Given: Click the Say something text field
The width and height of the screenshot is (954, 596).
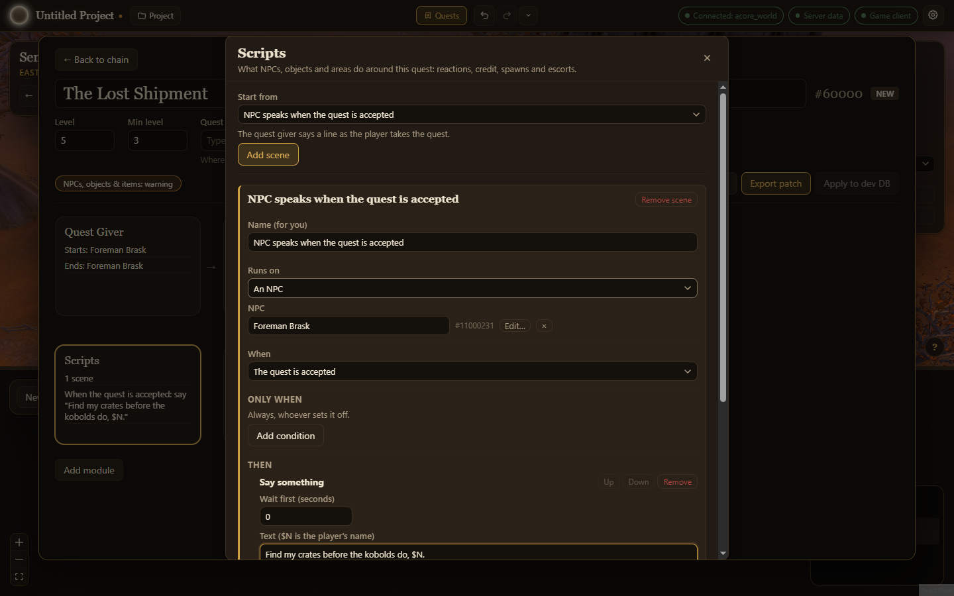Looking at the screenshot, I should (x=478, y=552).
